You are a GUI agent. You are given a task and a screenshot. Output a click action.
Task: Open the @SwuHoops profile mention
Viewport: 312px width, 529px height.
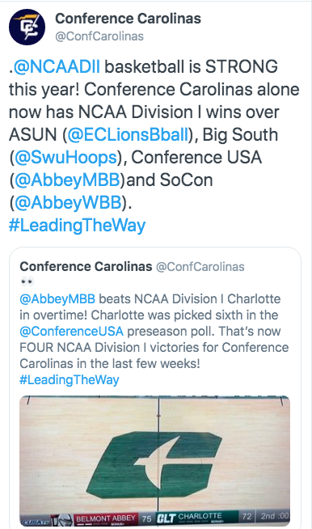65,157
